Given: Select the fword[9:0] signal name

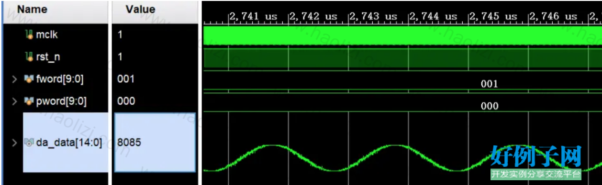Looking at the screenshot, I should pyautogui.click(x=60, y=79).
